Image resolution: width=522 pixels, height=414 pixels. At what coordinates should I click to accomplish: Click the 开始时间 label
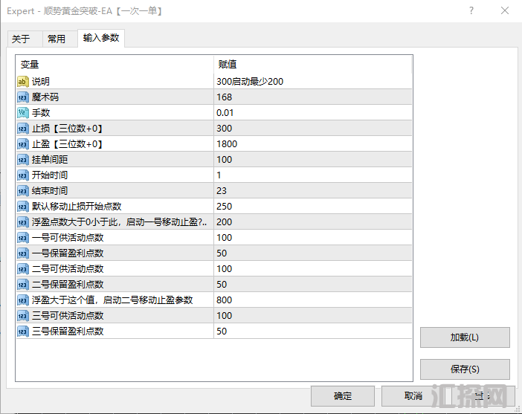pyautogui.click(x=50, y=175)
